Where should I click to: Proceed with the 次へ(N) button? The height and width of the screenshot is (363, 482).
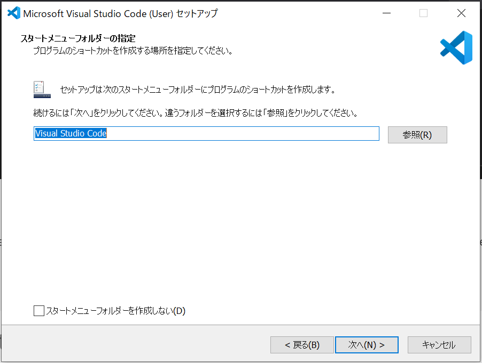click(x=367, y=345)
